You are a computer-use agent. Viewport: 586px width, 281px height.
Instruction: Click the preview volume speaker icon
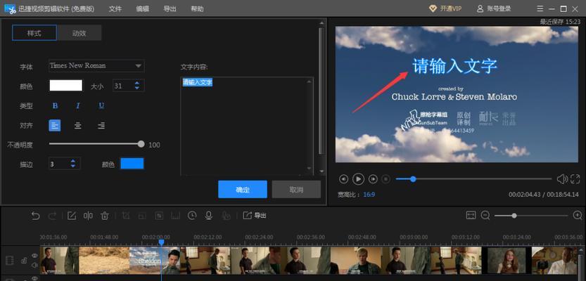click(x=562, y=179)
